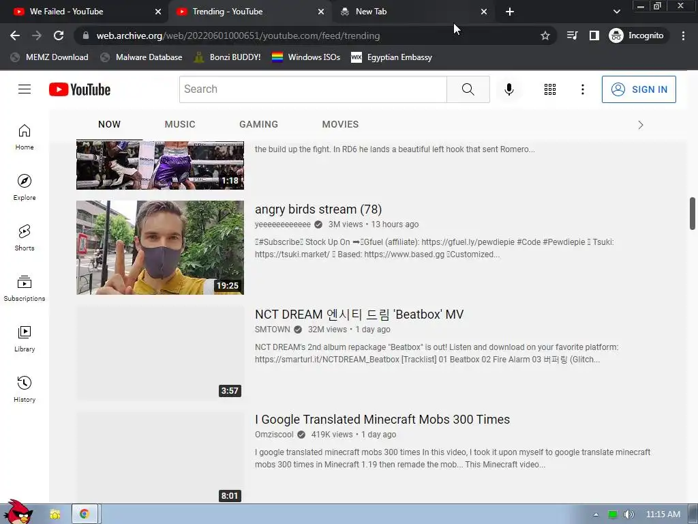Viewport: 698px width, 524px height.
Task: Click the browser forward arrow
Action: pyautogui.click(x=37, y=35)
